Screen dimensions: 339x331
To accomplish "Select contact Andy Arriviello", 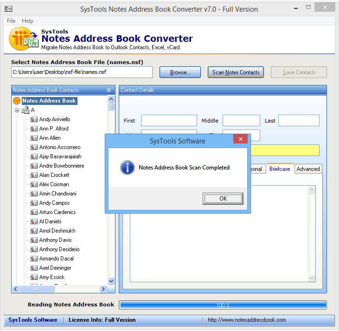I will (55, 119).
